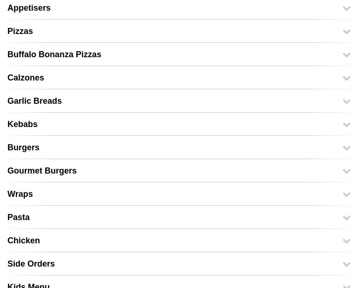Expand the Appetisers section chevron
Image resolution: width=358 pixels, height=288 pixels.
click(x=346, y=8)
